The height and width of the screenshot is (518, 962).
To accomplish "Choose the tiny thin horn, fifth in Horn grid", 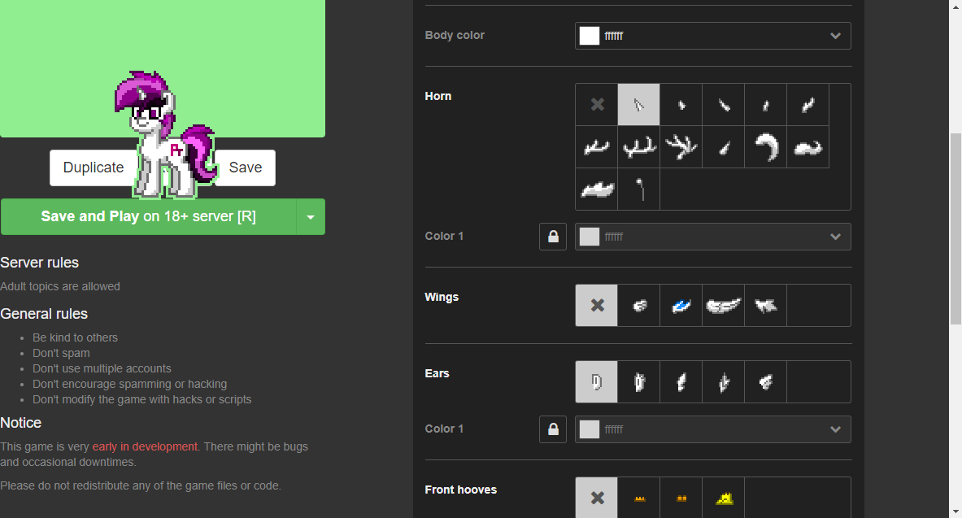I will pos(766,104).
